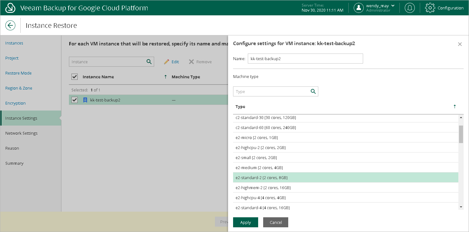Click the Remove action icon

(192, 62)
